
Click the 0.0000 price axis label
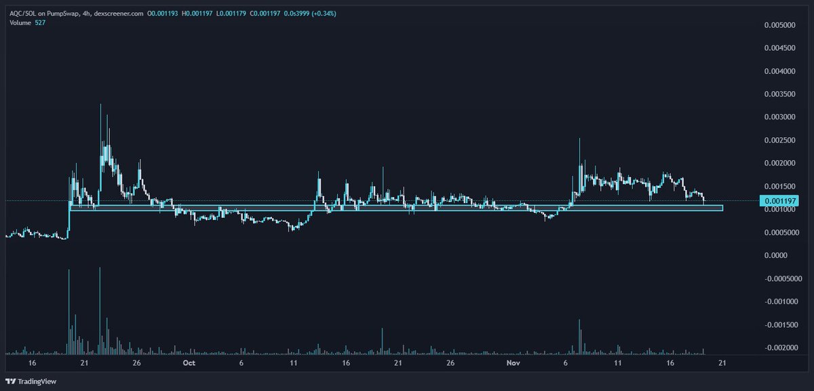(777, 255)
